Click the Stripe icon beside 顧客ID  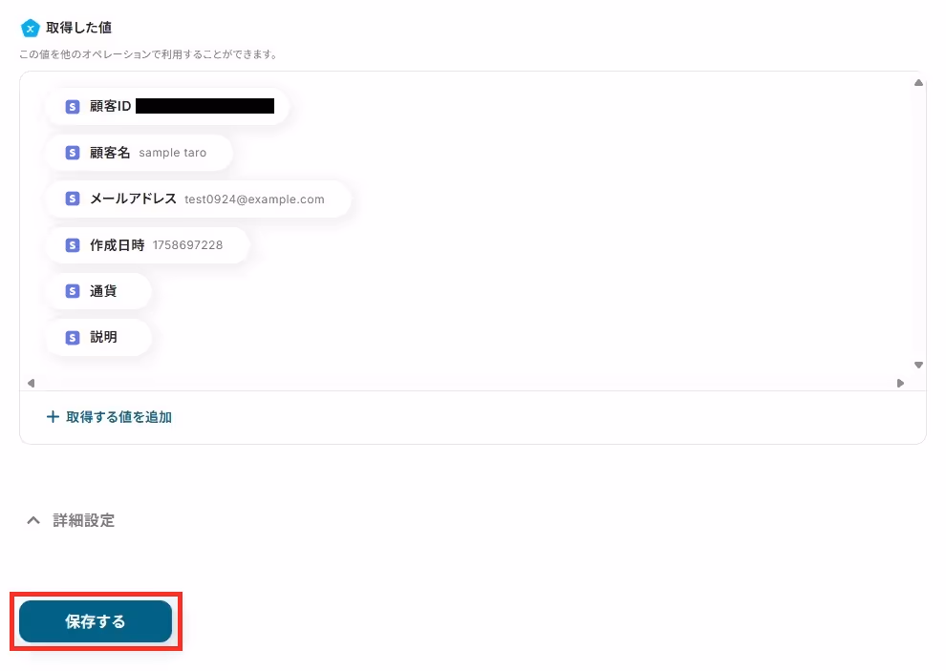73,107
